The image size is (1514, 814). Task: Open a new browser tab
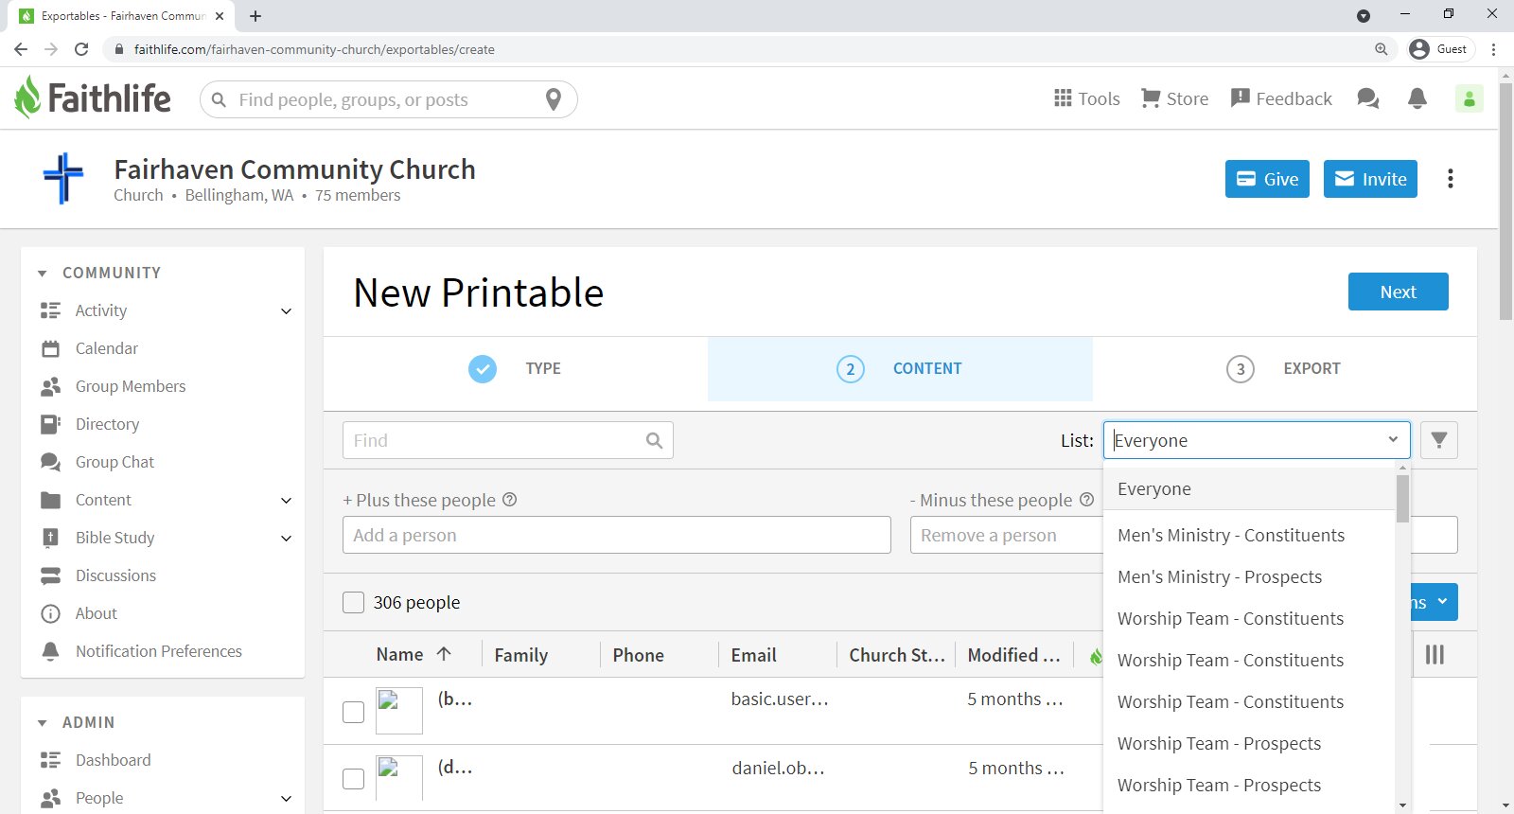pyautogui.click(x=255, y=16)
